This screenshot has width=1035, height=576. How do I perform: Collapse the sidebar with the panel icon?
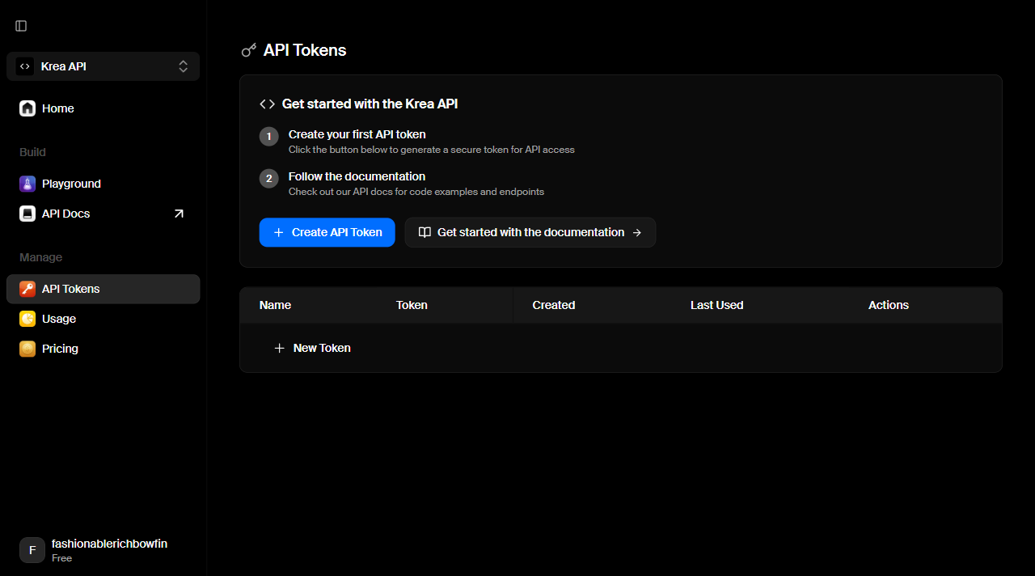tap(21, 26)
